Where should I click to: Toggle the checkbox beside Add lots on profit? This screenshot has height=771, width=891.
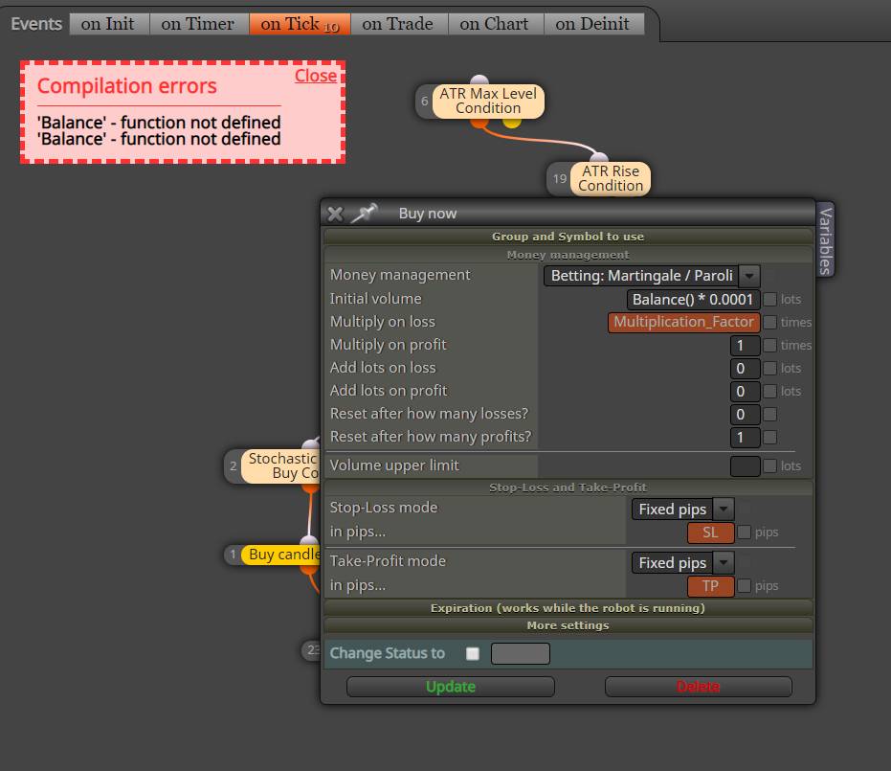tap(770, 391)
